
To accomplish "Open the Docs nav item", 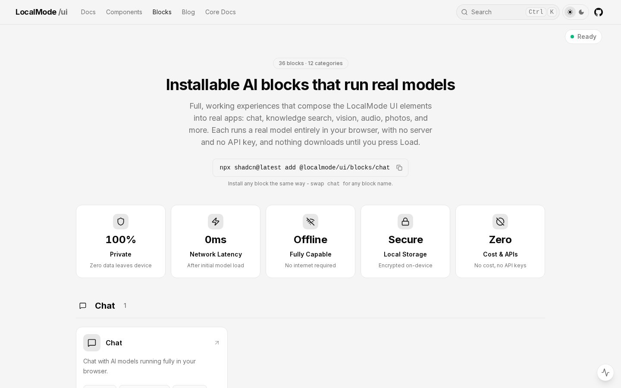I will click(88, 12).
